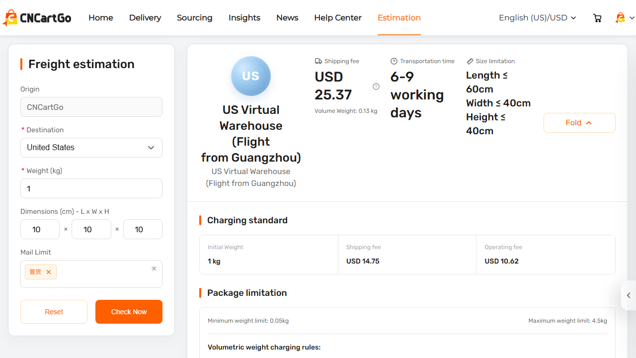Go to the Home page

coord(101,18)
